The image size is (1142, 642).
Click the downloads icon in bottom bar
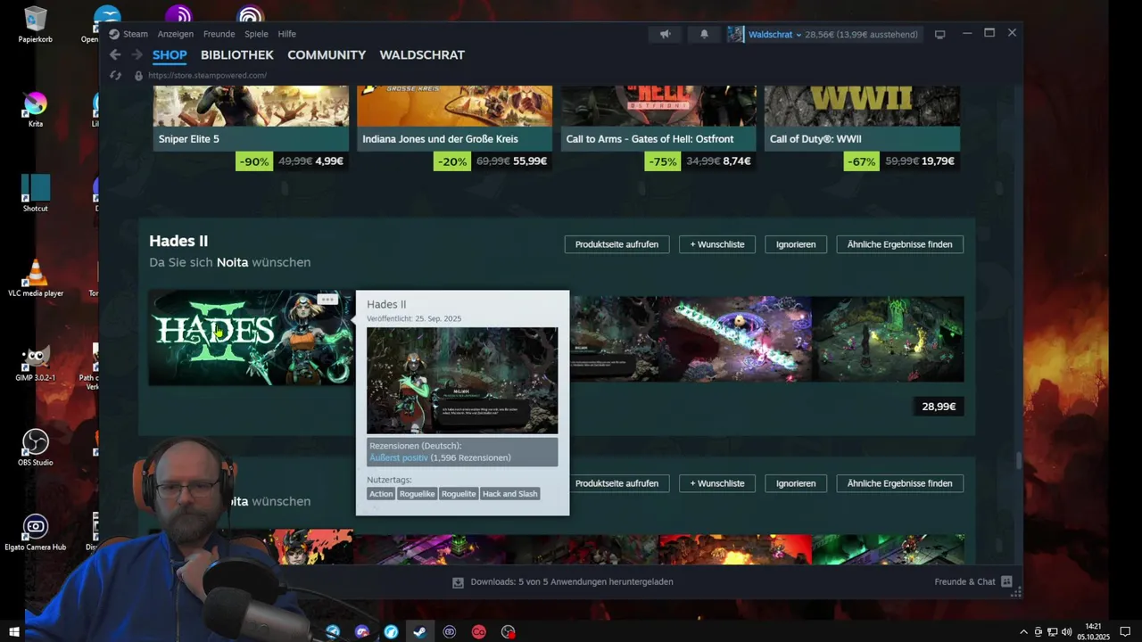click(x=458, y=582)
